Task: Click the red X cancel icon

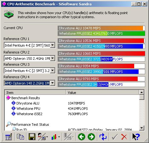Action: (124, 137)
